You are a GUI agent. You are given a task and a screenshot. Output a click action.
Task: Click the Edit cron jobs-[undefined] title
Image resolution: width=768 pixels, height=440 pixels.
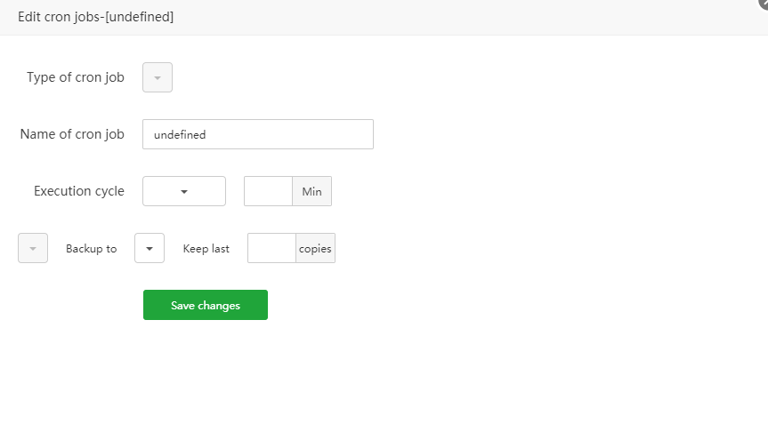click(x=95, y=17)
